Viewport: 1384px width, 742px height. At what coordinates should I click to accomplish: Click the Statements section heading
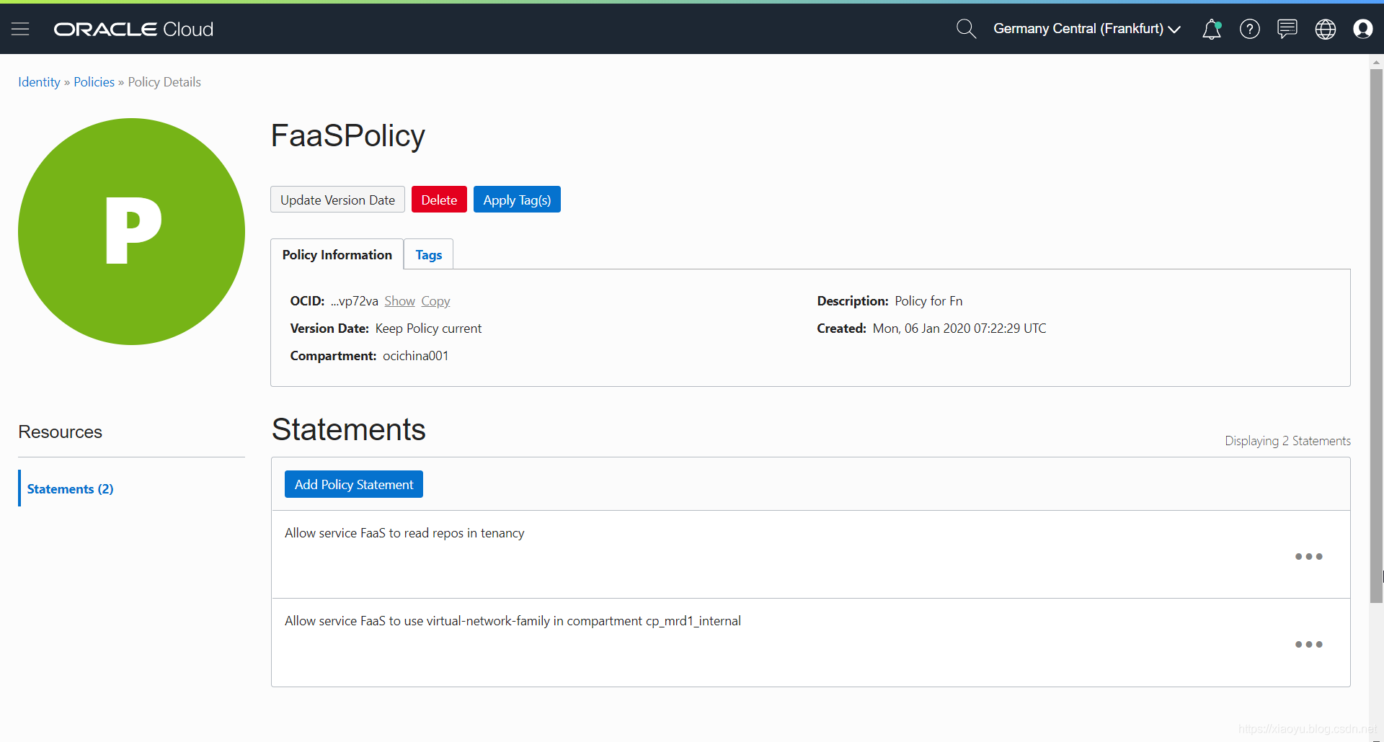click(x=349, y=429)
